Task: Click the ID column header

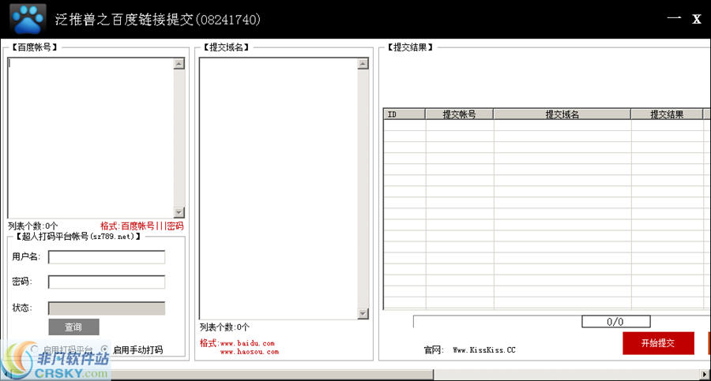Action: 404,114
